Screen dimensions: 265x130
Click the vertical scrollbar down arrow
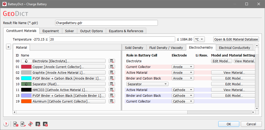[257, 109]
